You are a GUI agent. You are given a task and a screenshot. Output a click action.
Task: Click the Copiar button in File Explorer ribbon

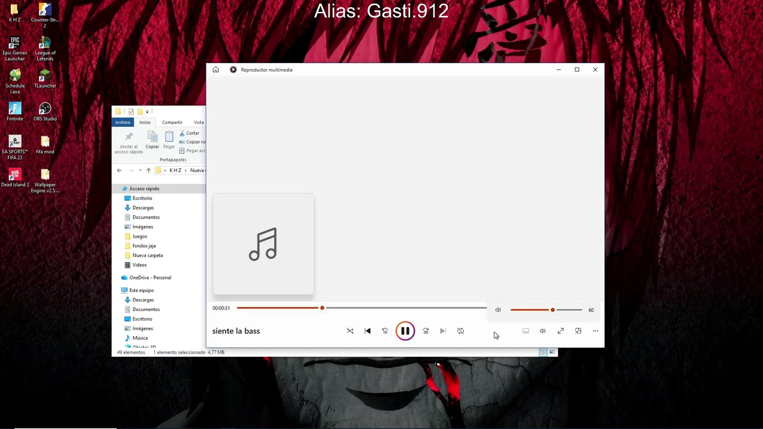[152, 141]
